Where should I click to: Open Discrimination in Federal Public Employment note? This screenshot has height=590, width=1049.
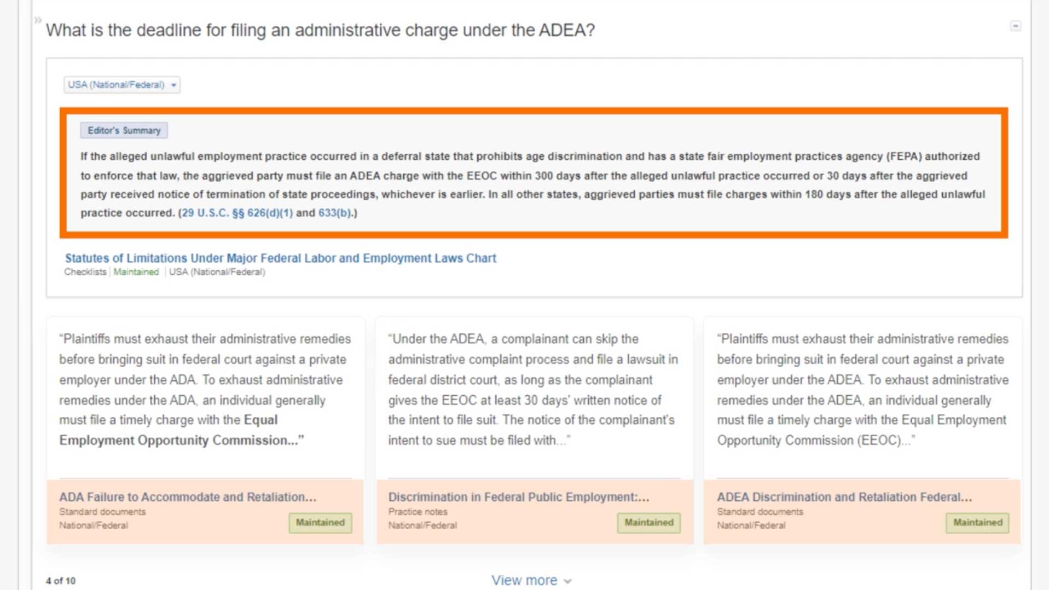click(x=518, y=497)
